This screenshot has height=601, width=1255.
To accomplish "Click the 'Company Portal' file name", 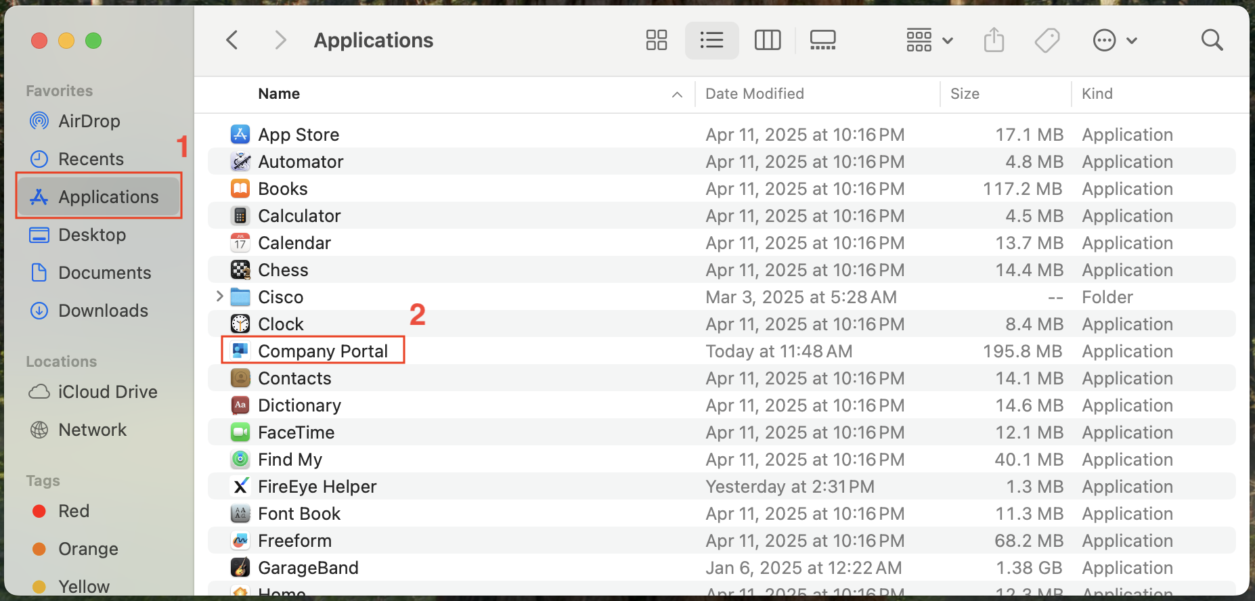I will (x=323, y=351).
